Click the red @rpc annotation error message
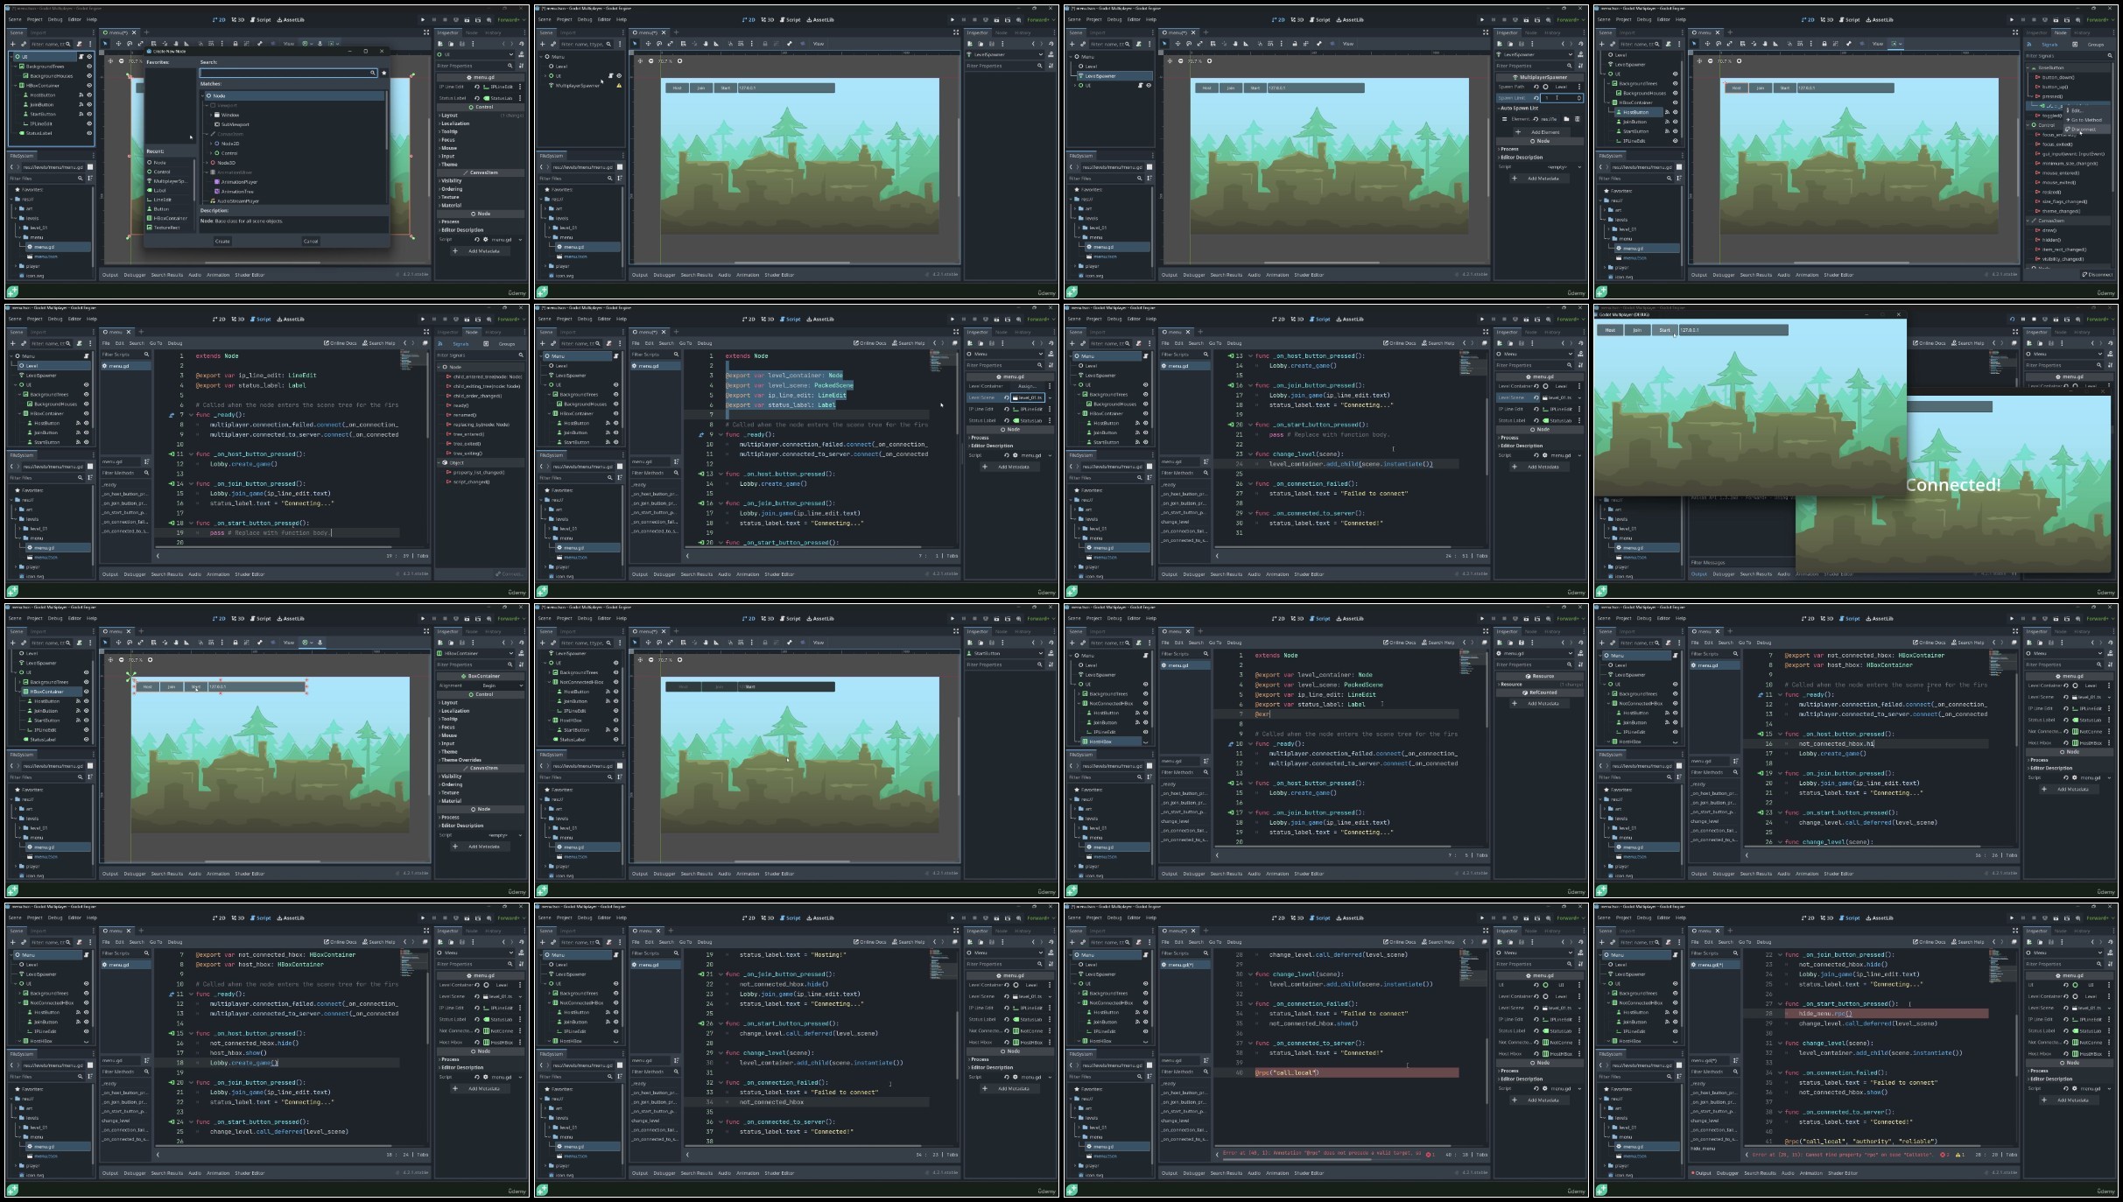This screenshot has width=2123, height=1202. [x=1322, y=1154]
